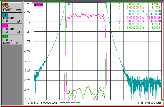Click S11 marker 1 readout value 1.1943
This screenshot has height=107, width=164.
[x=156, y=4]
